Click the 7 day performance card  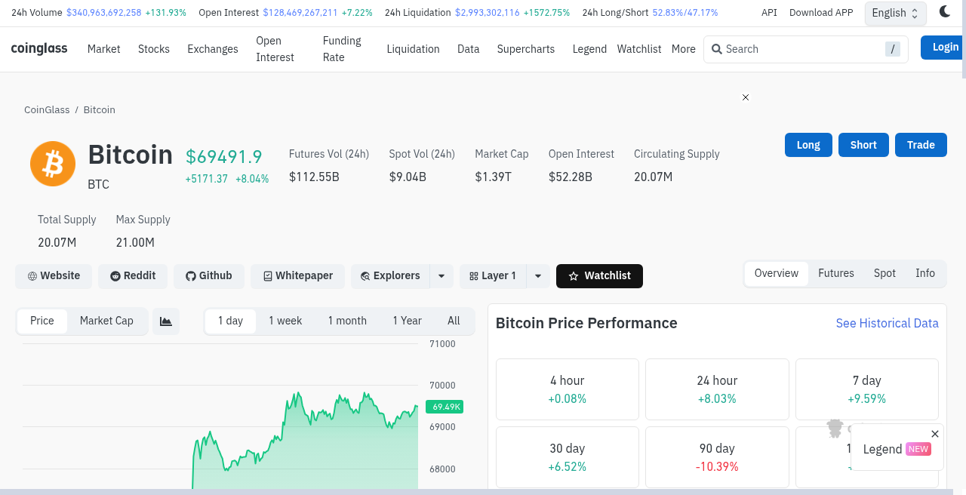[x=867, y=389]
